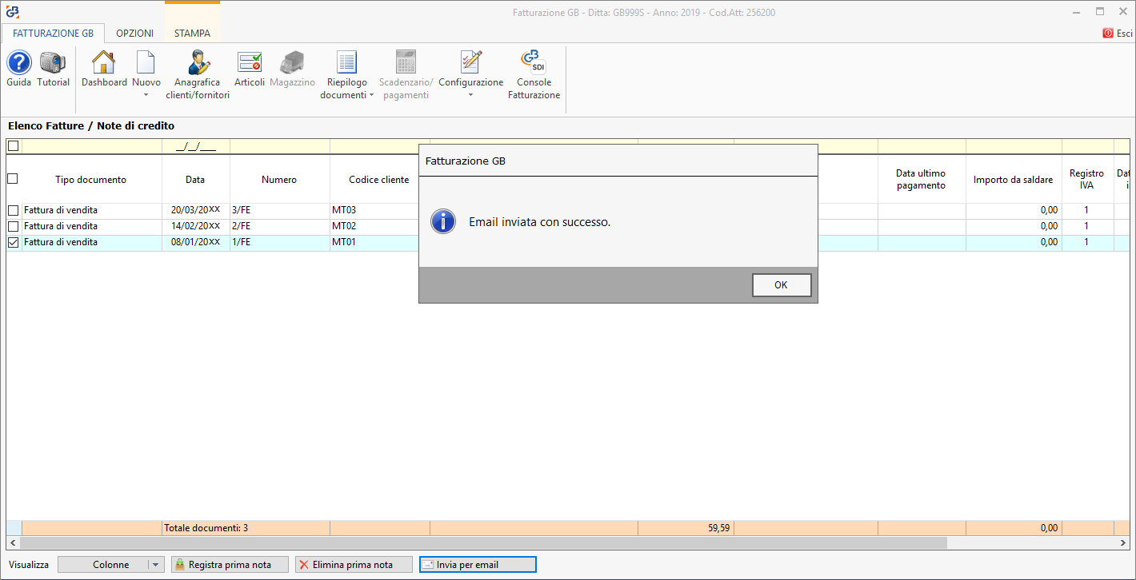
Task: Open the Guida help icon
Action: click(19, 63)
